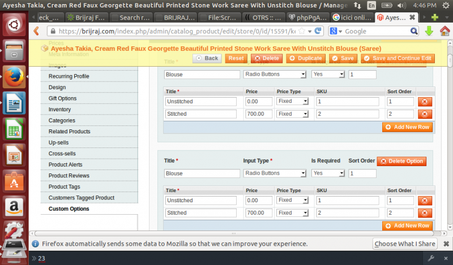Delete Stitched row in second Blouse option
The height and width of the screenshot is (265, 453).
click(425, 213)
